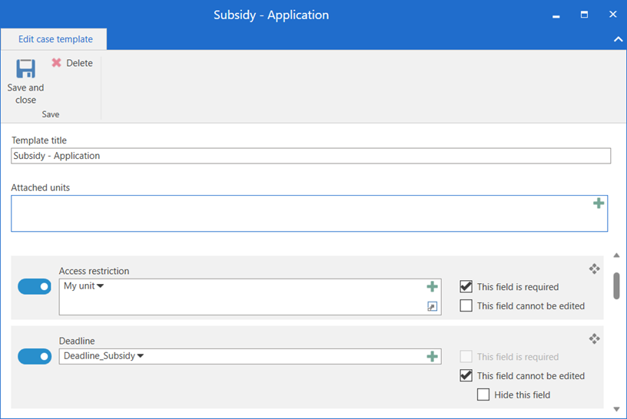Image resolution: width=627 pixels, height=419 pixels.
Task: Open the 'My unit' dropdown
Action: [x=84, y=286]
